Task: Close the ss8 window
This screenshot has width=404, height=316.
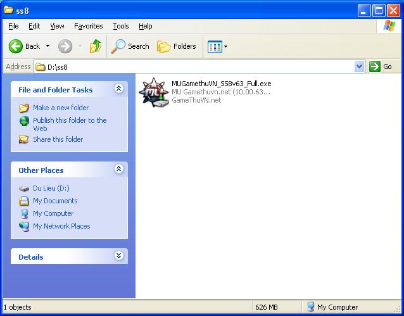Action: (394, 11)
